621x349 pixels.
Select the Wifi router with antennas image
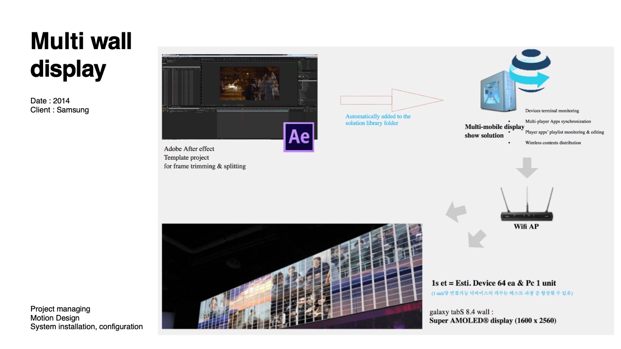click(x=527, y=204)
